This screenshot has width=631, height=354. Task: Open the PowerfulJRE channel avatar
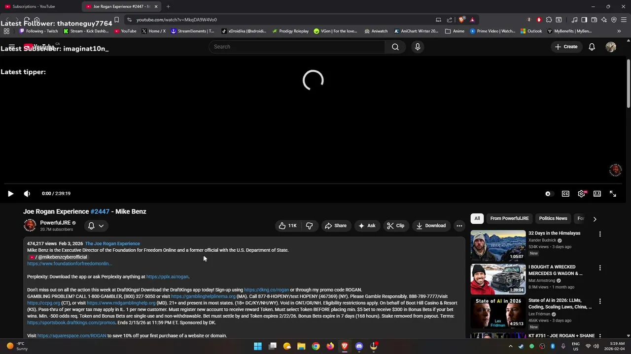[30, 226]
